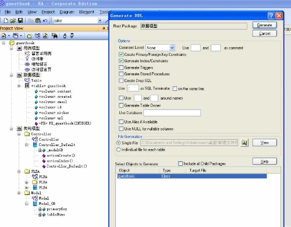Viewport: 291px width, 227px height.
Task: Collapse the guestbook root tree node
Action: pyautogui.click(x=3, y=42)
